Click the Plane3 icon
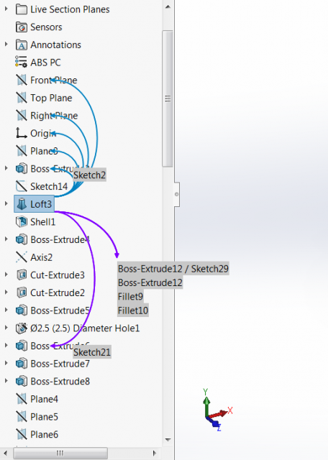 [x=22, y=151]
